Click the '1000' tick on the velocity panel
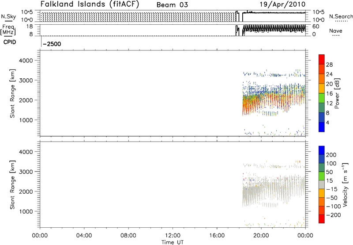The width and height of the screenshot is (353, 245). point(26,211)
